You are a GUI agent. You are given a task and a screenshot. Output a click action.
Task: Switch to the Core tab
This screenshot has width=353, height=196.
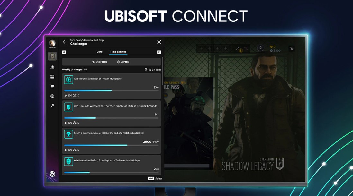click(x=100, y=52)
